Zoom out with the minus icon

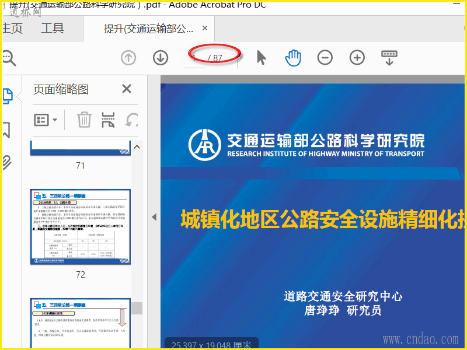pyautogui.click(x=325, y=58)
